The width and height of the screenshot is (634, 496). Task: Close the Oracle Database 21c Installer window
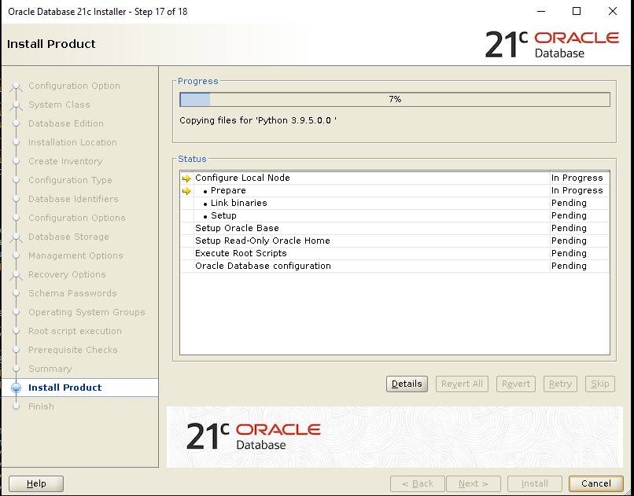[613, 11]
